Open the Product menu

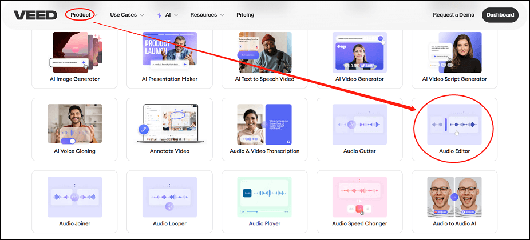tap(81, 15)
